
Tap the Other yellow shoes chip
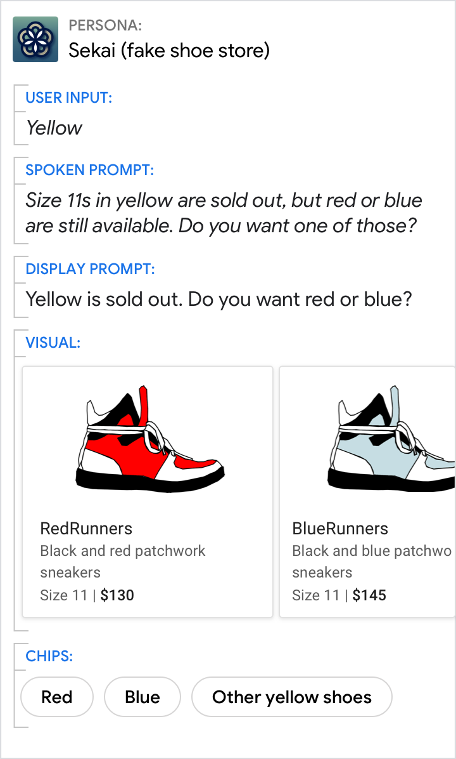click(292, 697)
